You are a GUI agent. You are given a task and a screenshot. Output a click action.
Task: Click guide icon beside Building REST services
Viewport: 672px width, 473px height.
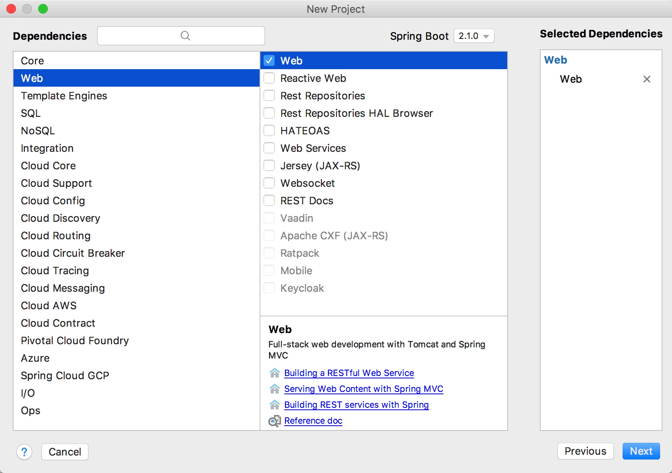[274, 405]
